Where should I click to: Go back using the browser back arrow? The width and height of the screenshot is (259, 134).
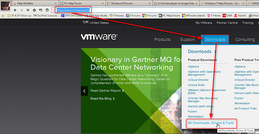click(x=15, y=10)
